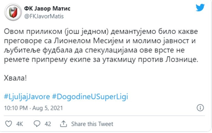The height and width of the screenshot is (133, 212).
Task: Open the tweet info circle icon
Action: pos(200,108)
